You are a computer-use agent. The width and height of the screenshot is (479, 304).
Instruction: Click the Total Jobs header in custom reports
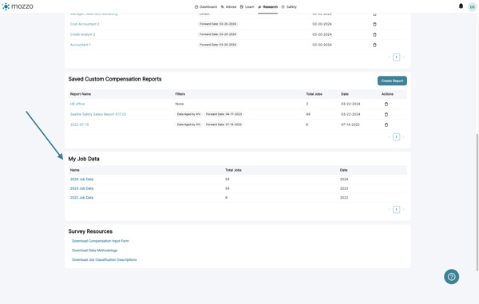coord(314,94)
